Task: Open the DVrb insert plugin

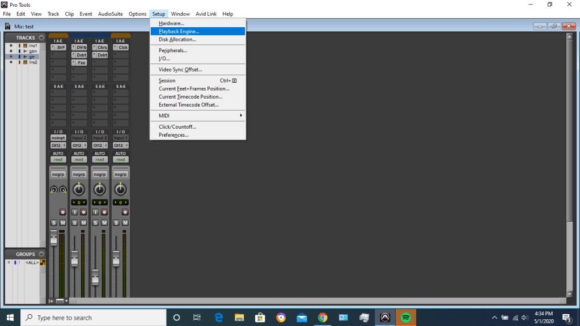Action: coord(81,48)
